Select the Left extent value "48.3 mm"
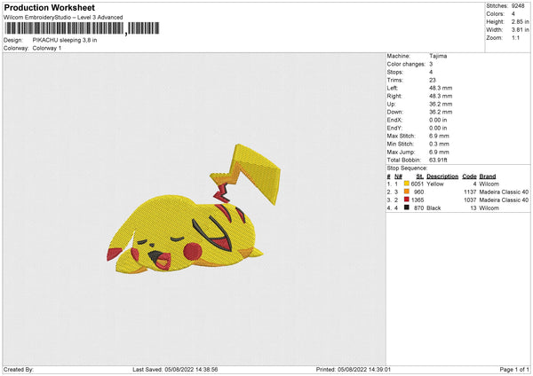The width and height of the screenshot is (533, 376). (x=441, y=88)
